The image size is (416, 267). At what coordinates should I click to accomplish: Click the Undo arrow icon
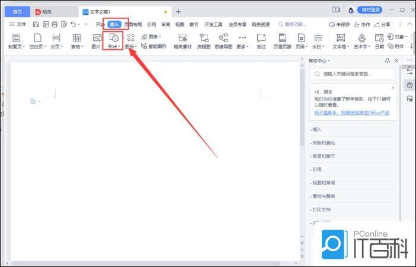(x=73, y=24)
